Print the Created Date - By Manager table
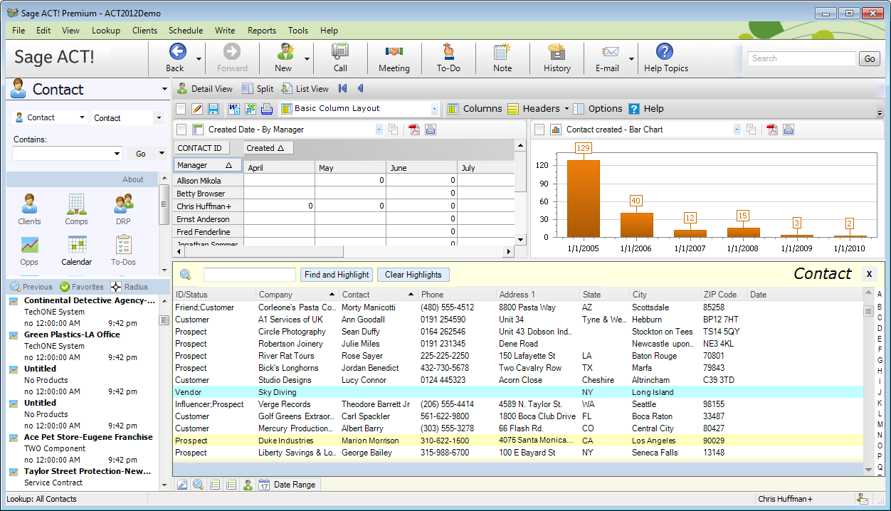 click(x=431, y=130)
